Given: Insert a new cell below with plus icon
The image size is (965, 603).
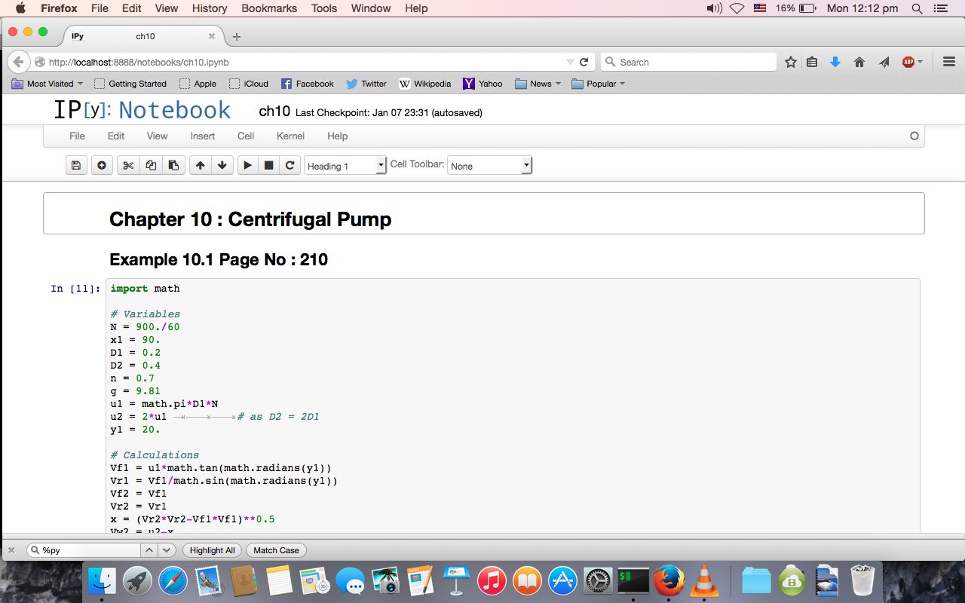Looking at the screenshot, I should (x=102, y=166).
